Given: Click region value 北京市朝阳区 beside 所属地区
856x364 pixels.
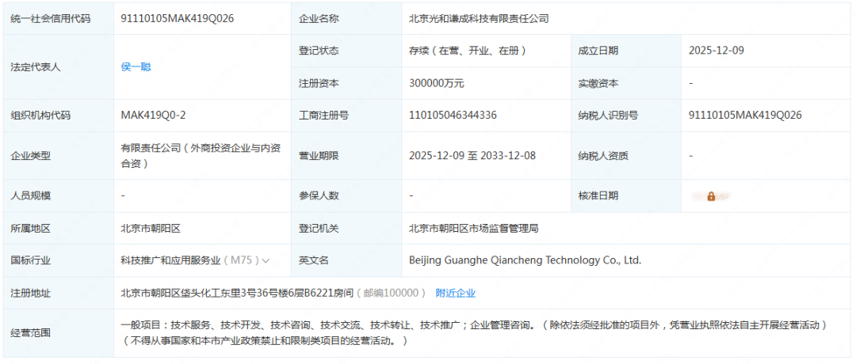Looking at the screenshot, I should (x=151, y=229).
